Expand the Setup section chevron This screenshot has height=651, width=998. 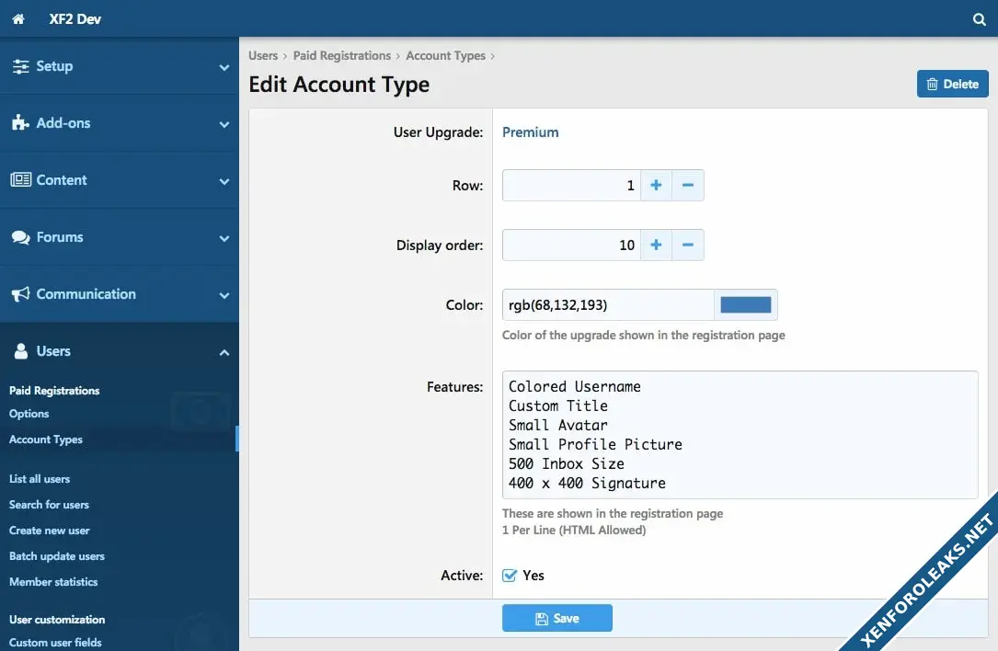pyautogui.click(x=224, y=67)
